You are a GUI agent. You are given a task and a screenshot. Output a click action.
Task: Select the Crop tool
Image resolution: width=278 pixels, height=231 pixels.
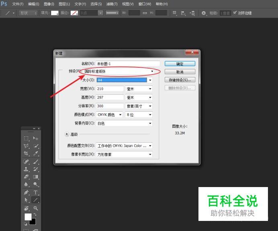coord(26,154)
